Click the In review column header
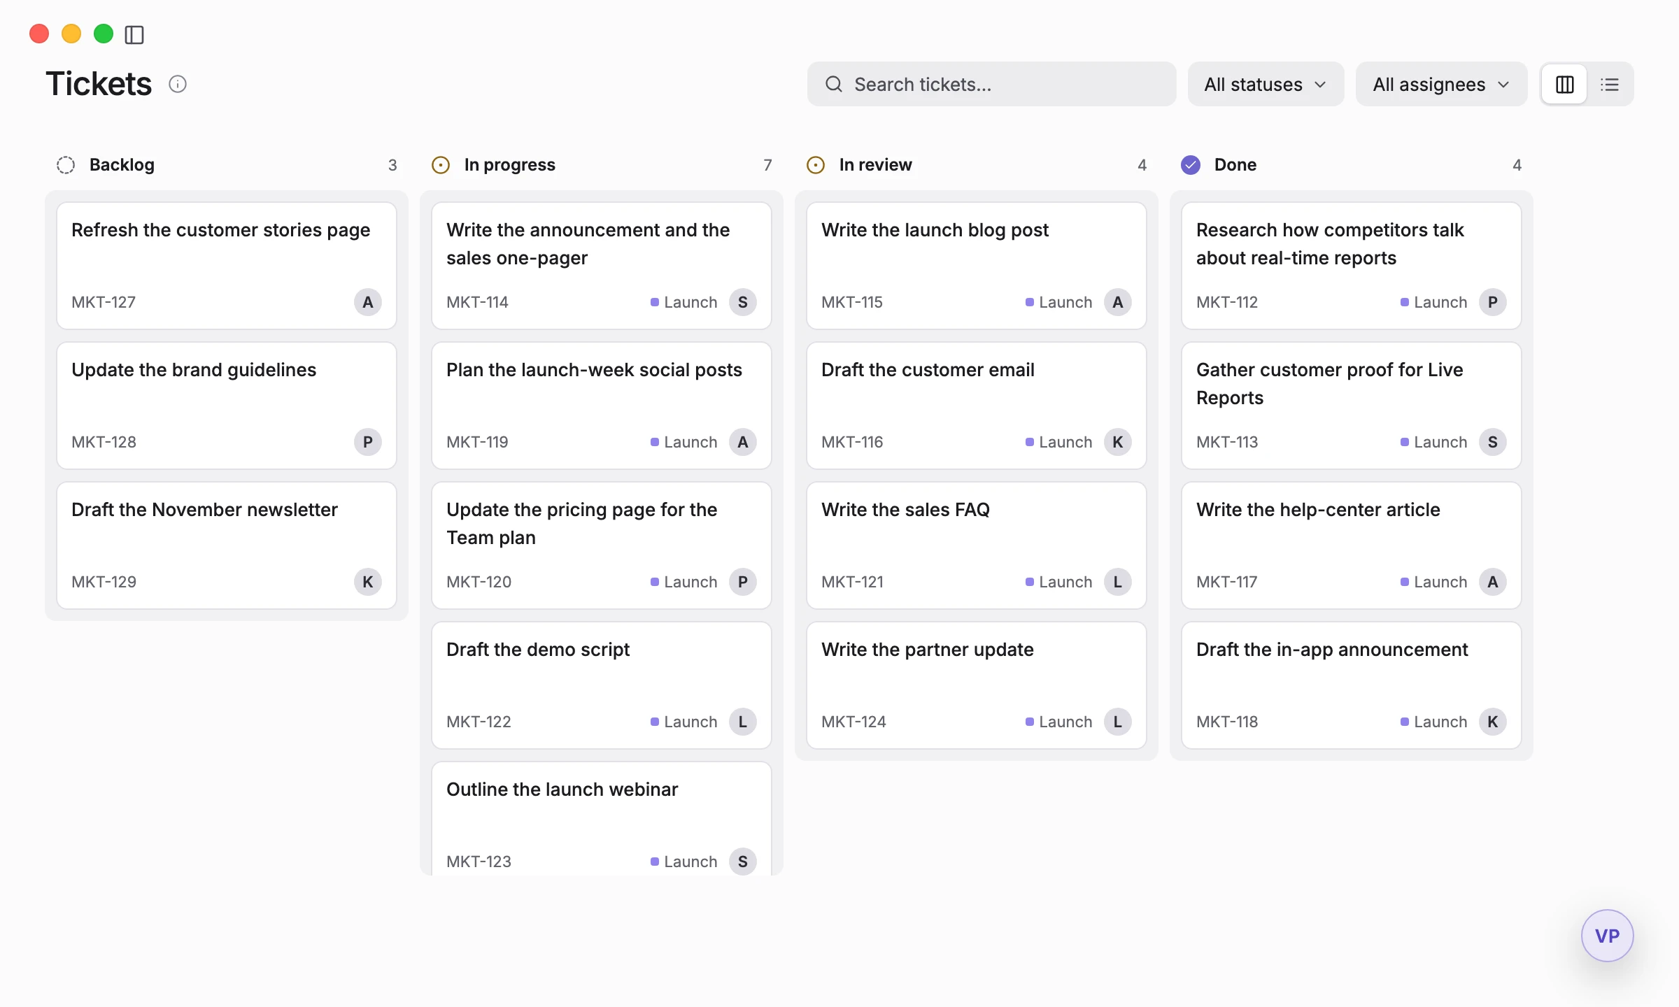 977,165
